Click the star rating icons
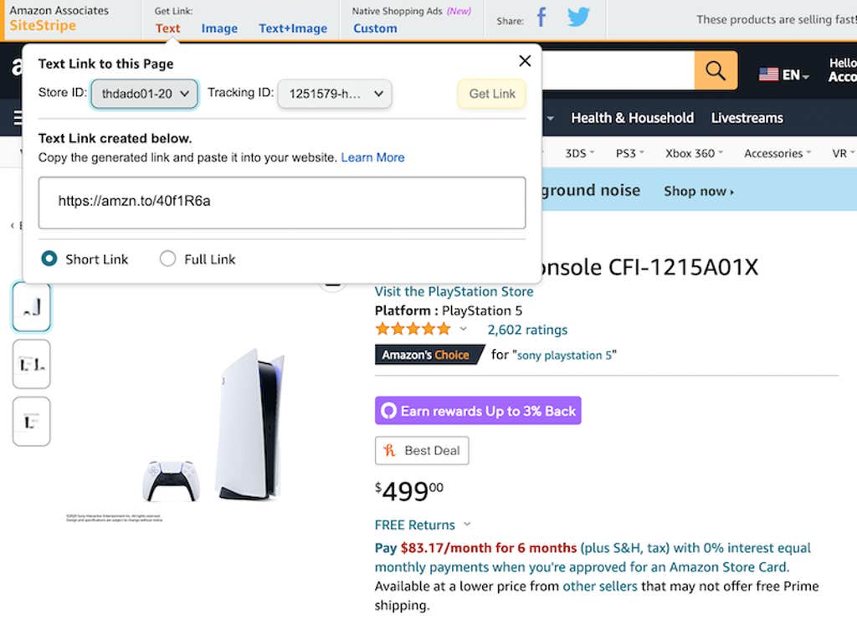This screenshot has height=620, width=857. [x=413, y=329]
